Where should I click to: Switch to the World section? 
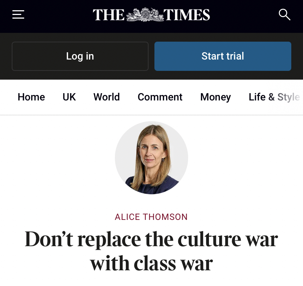(106, 97)
